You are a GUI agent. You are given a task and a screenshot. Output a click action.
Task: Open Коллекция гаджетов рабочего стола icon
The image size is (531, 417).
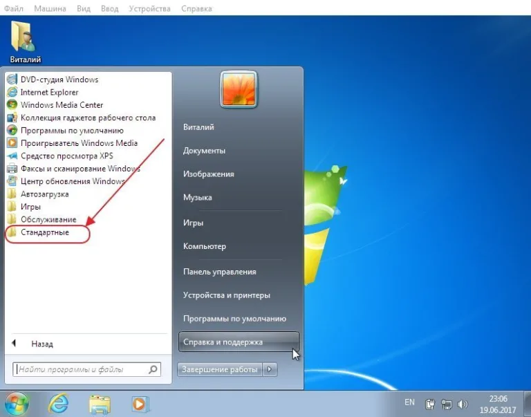[12, 118]
